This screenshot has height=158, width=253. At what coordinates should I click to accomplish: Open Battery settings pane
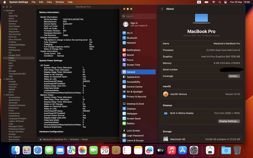click(138, 124)
